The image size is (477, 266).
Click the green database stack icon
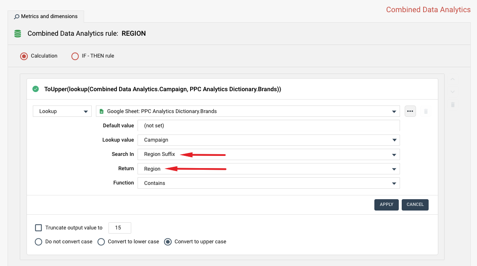(18, 34)
